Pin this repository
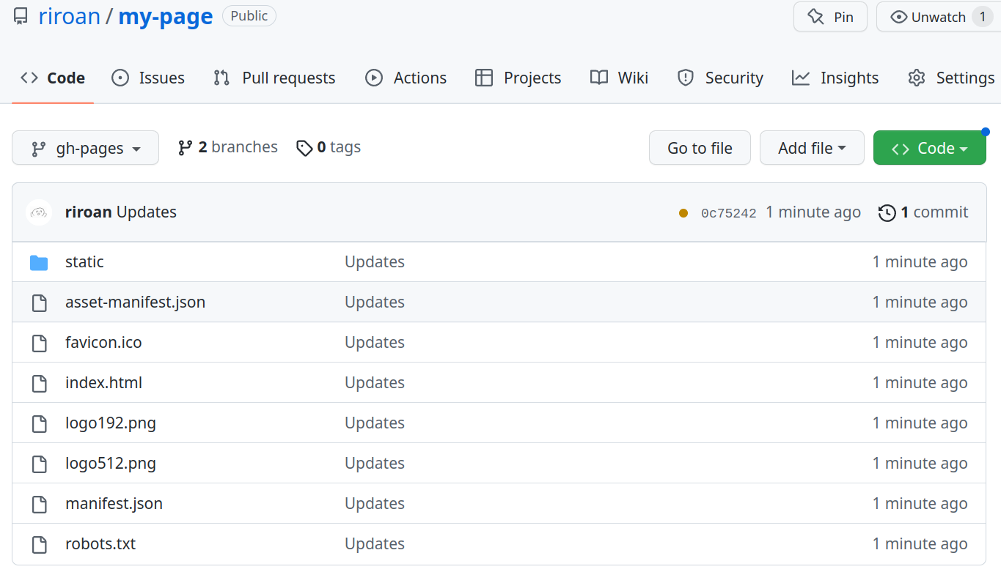 (x=830, y=17)
